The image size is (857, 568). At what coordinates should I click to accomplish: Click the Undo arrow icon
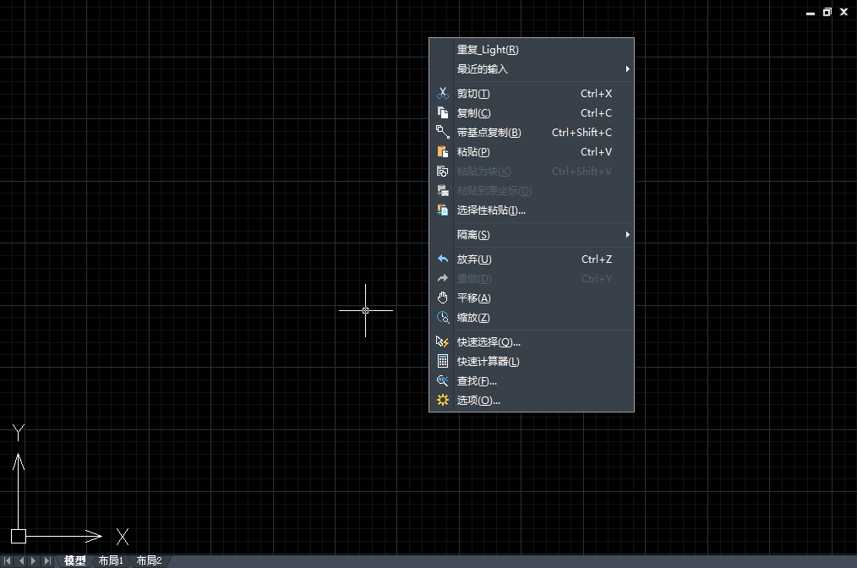[x=442, y=259]
